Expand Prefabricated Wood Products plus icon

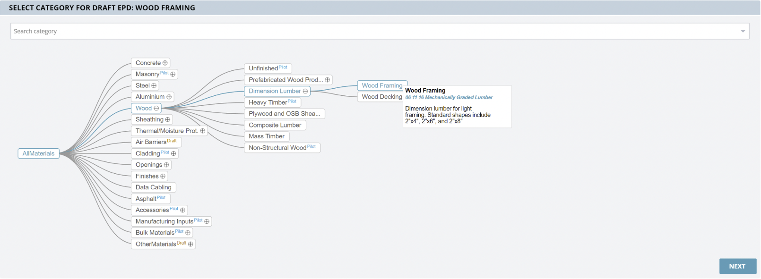[x=327, y=80]
